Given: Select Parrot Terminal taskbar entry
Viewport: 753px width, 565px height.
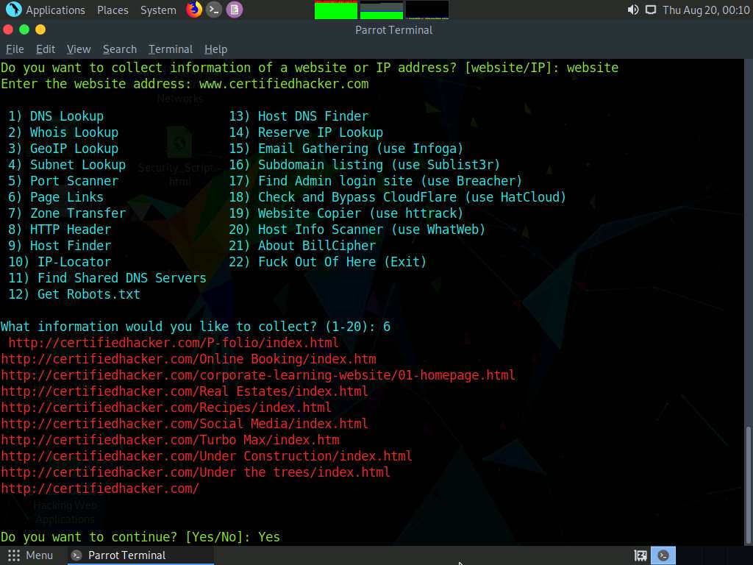Looking at the screenshot, I should pos(139,555).
